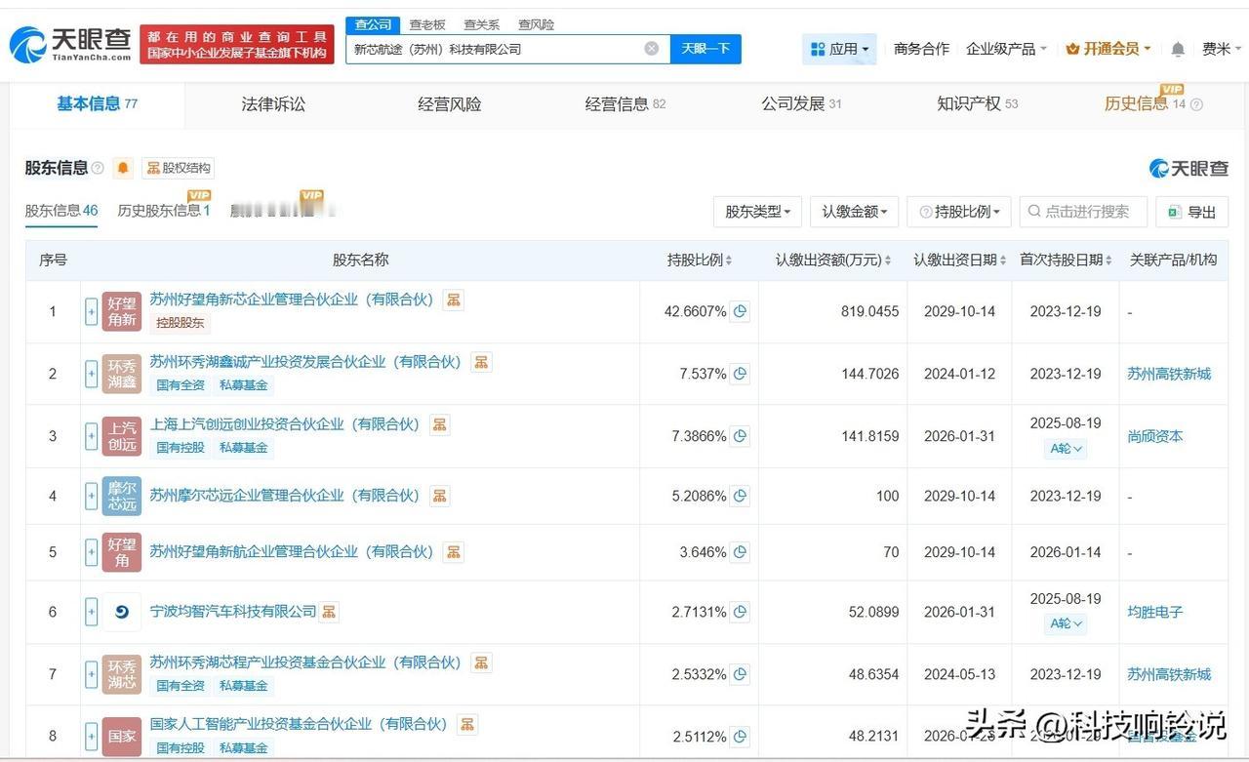
Task: Sort by 首次持股日期 column header
Action: 1066,261
